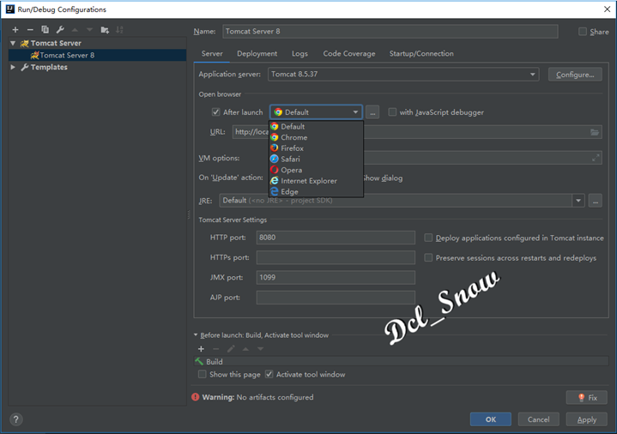
Task: Choose Safari from the browser list
Action: 316,159
